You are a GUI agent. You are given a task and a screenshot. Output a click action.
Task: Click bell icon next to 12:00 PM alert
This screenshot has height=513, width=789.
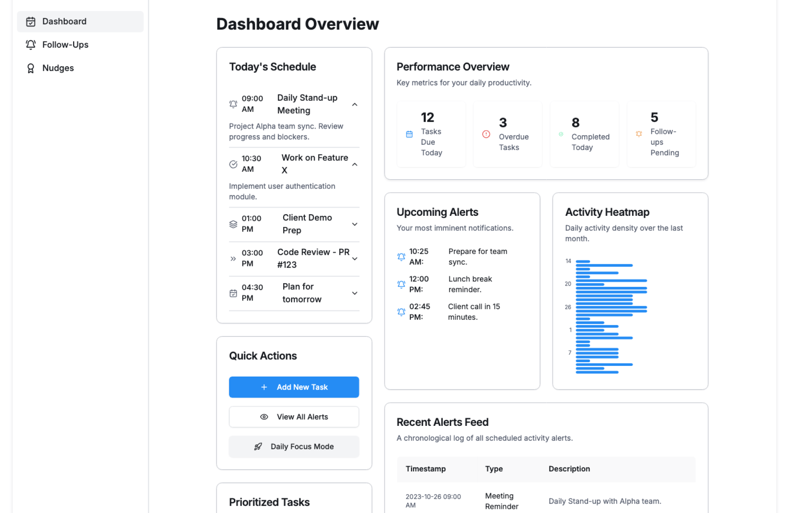tap(401, 284)
